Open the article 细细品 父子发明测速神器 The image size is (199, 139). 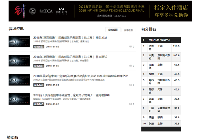point(71,95)
